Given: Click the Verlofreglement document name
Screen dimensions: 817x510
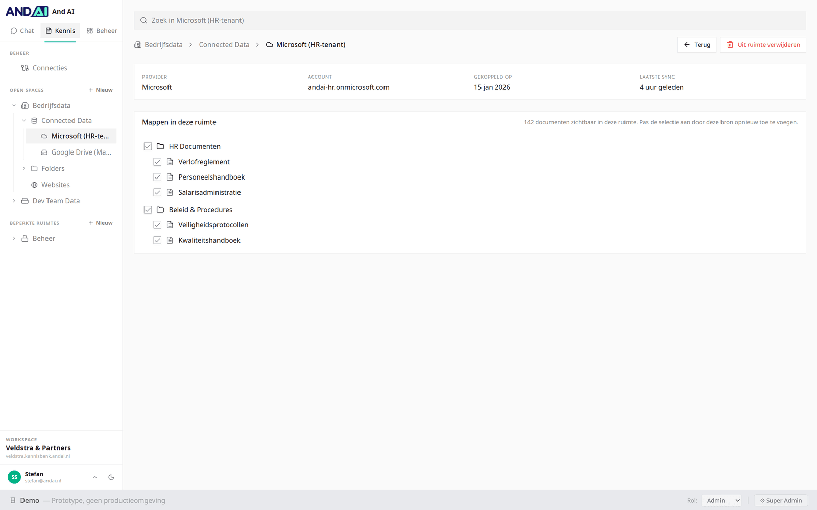Looking at the screenshot, I should pyautogui.click(x=204, y=162).
